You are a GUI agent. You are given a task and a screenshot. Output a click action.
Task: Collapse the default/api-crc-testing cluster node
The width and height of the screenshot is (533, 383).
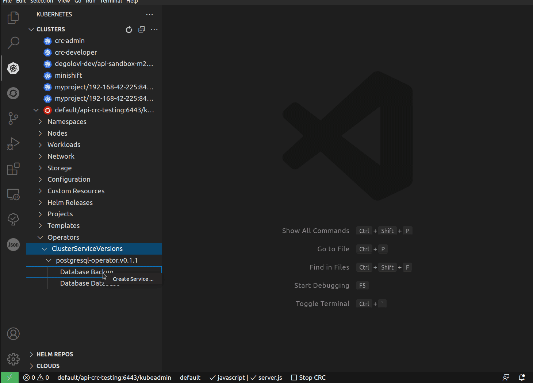coord(36,110)
